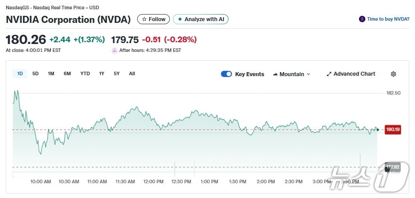Click the after hours moon icon
The width and height of the screenshot is (415, 198).
(x=115, y=50)
